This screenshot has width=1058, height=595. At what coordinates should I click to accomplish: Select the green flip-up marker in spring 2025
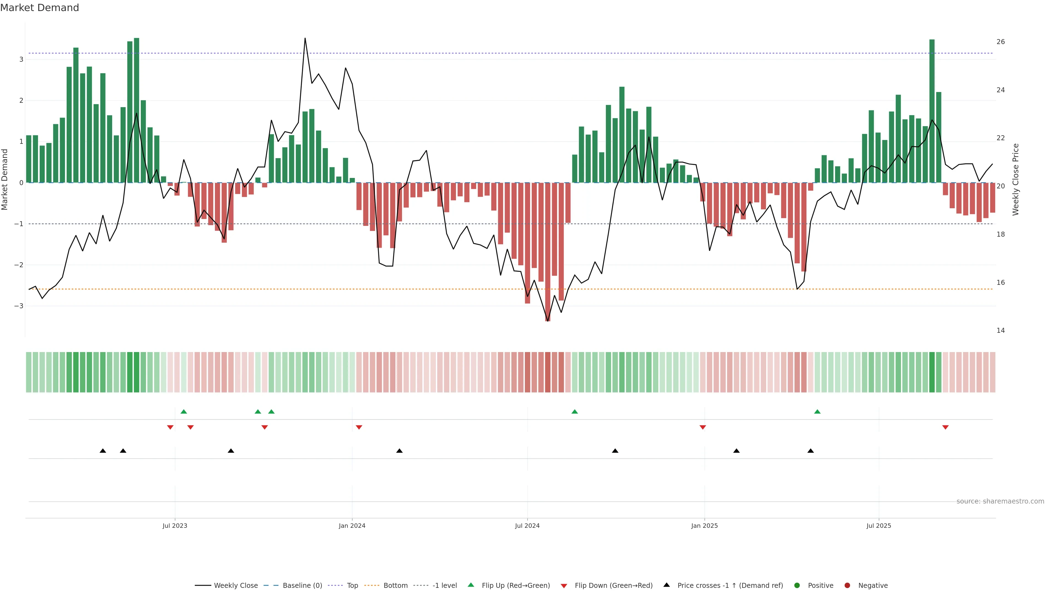[817, 412]
